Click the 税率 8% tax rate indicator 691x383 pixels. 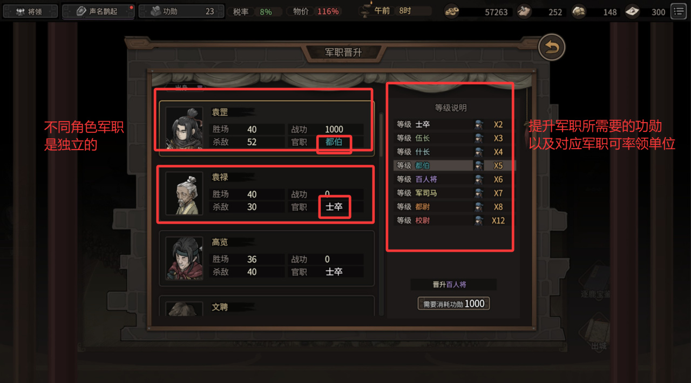256,11
